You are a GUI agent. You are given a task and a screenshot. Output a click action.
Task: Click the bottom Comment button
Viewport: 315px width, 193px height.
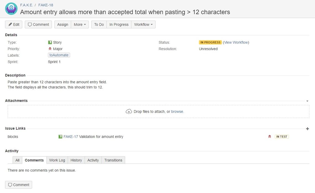pyautogui.click(x=19, y=185)
